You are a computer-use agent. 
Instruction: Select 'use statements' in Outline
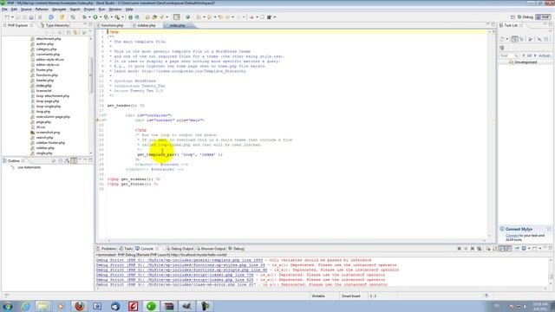pos(29,167)
